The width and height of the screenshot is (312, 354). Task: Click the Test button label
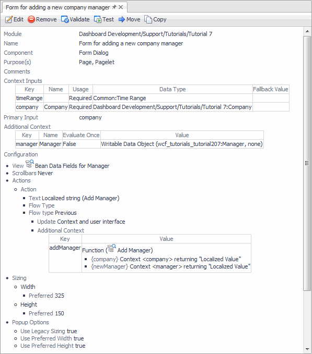click(x=108, y=19)
